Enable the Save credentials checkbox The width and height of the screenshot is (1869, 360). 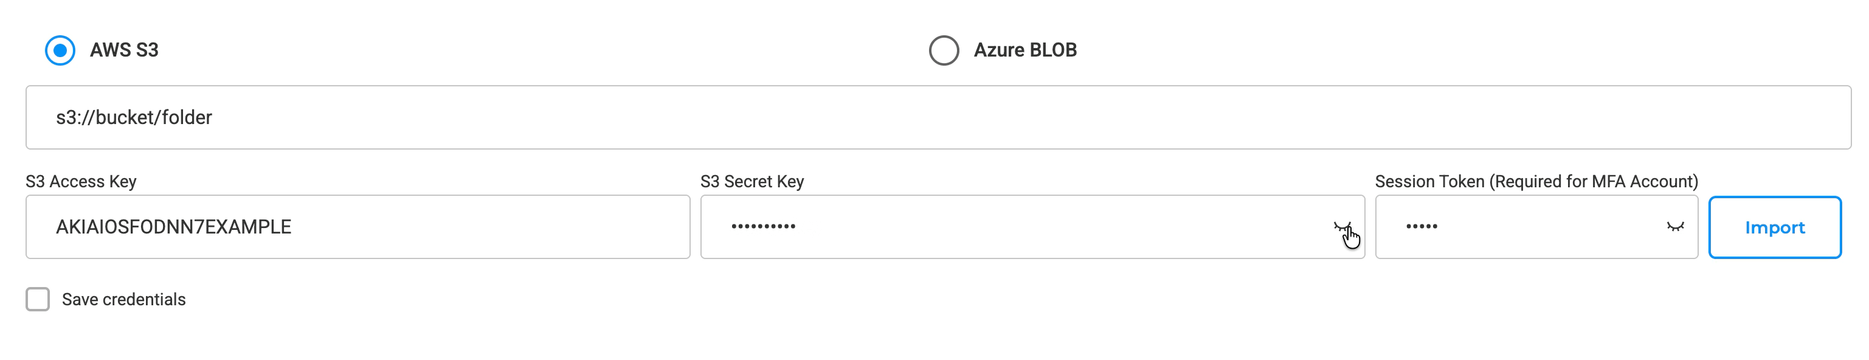click(x=38, y=299)
